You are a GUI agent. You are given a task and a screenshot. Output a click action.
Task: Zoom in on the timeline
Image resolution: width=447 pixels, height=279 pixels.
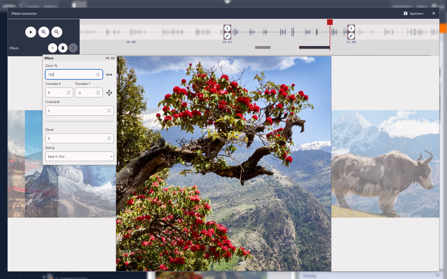click(x=44, y=32)
